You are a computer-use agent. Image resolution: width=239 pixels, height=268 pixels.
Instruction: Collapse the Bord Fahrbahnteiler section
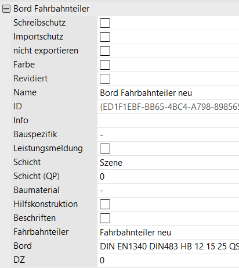click(6, 9)
